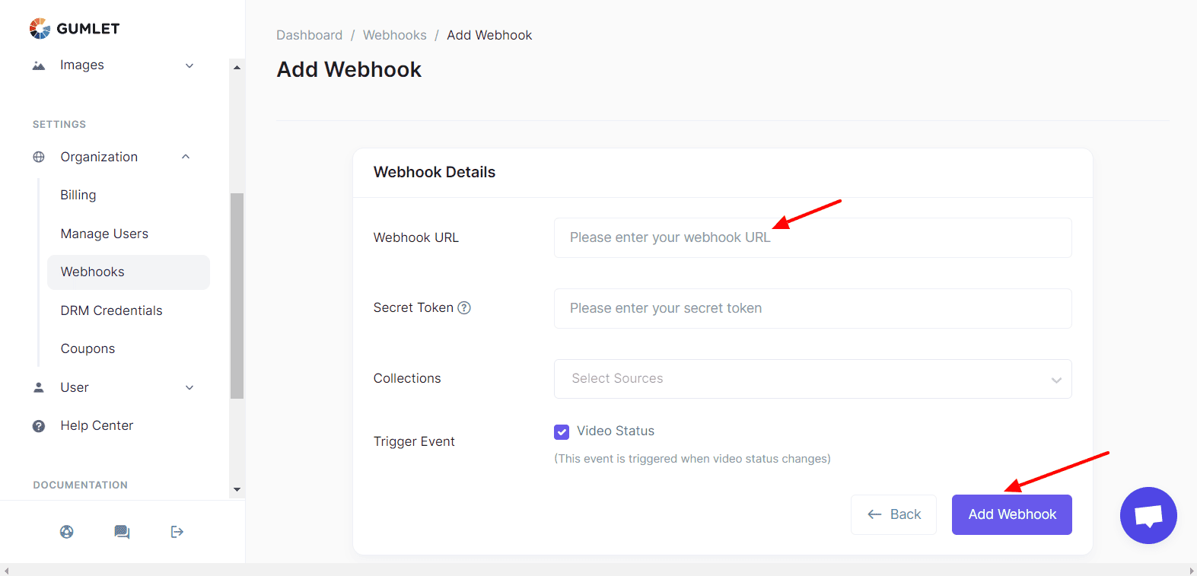Click the Gumlet logo icon
1197x576 pixels.
(x=40, y=29)
